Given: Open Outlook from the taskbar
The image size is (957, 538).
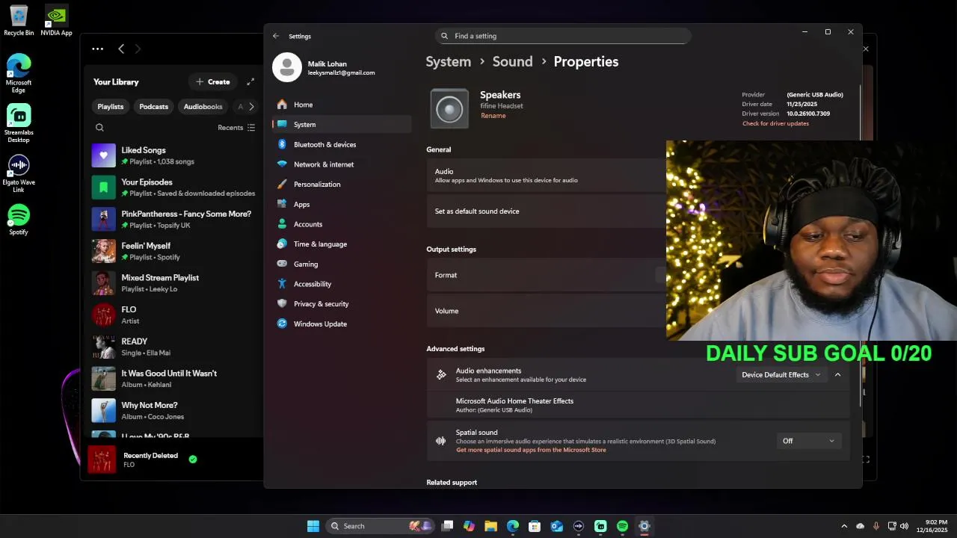Looking at the screenshot, I should (557, 526).
